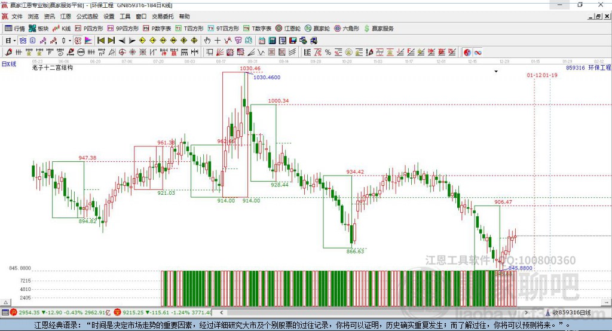This screenshot has width=612, height=331.
Task: Select the pencil draw tool
Action: pyautogui.click(x=8, y=53)
